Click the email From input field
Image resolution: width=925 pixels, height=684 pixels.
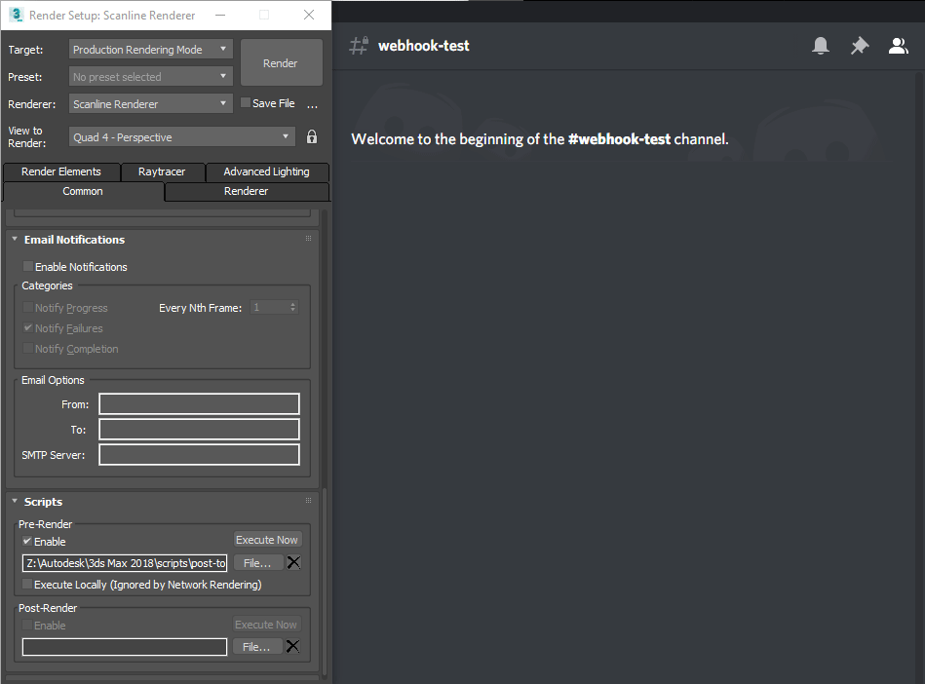200,404
